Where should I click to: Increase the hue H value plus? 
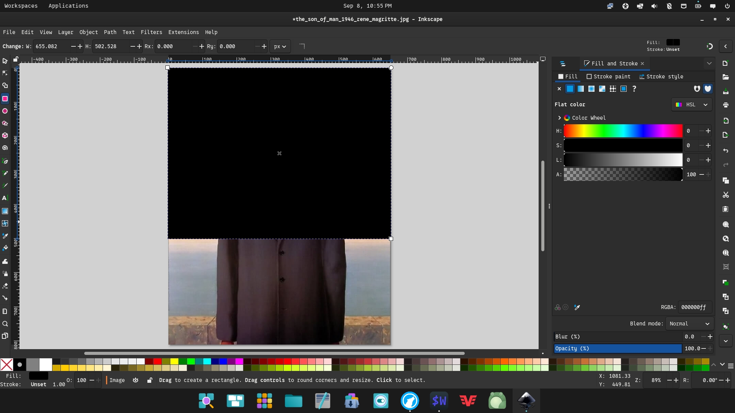708,131
